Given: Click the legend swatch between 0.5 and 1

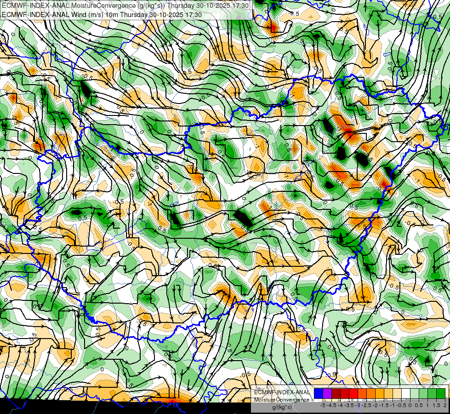Looking at the screenshot, I should tap(423, 393).
